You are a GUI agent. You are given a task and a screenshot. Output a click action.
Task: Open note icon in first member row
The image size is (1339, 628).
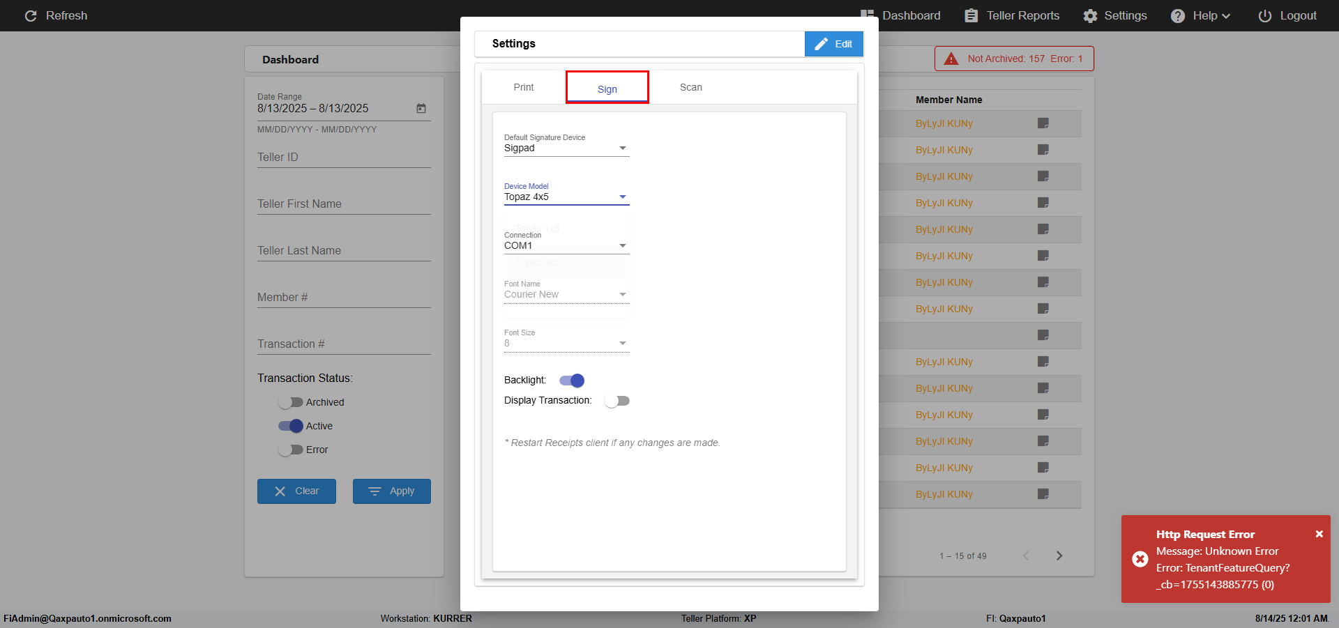[x=1043, y=123]
